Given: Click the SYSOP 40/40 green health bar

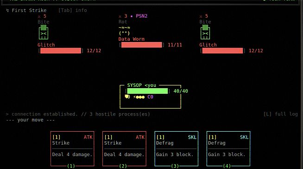Looking at the screenshot, I should click(x=147, y=91).
